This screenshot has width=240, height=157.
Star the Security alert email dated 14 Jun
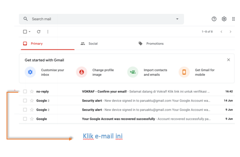[32, 101]
